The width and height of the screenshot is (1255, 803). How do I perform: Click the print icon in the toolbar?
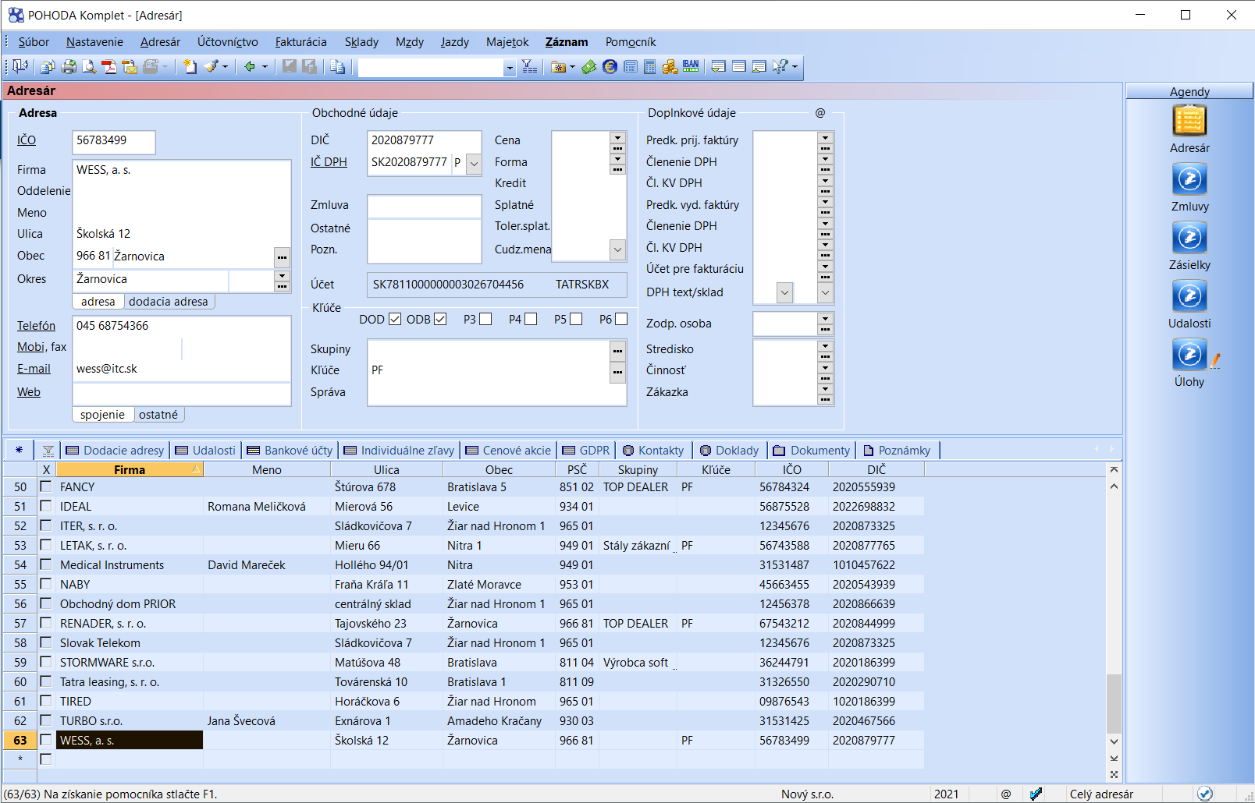pos(69,67)
